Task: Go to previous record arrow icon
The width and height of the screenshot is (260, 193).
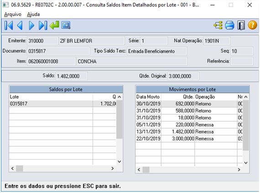Action: pyautogui.click(x=20, y=26)
